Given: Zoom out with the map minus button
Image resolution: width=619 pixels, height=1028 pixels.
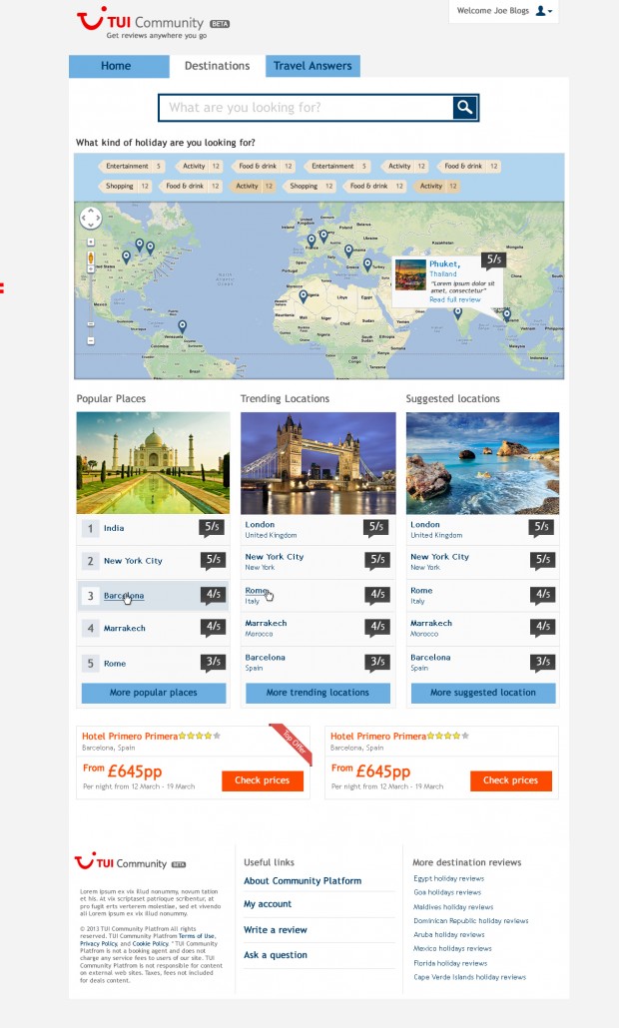Looking at the screenshot, I should click(x=91, y=340).
